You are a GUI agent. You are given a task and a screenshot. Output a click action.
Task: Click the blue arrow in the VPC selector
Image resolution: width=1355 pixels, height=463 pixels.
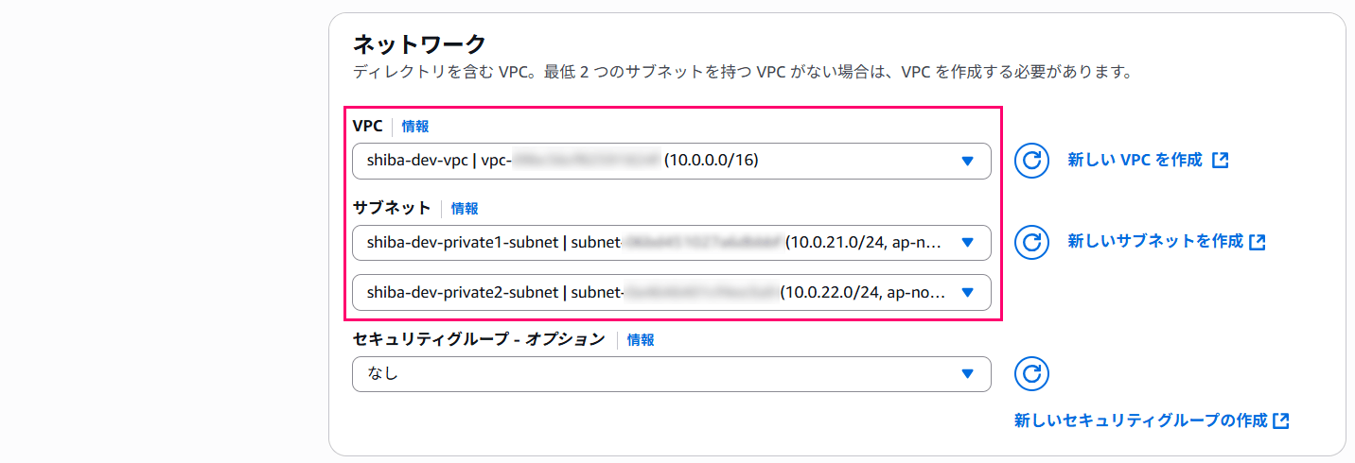967,161
